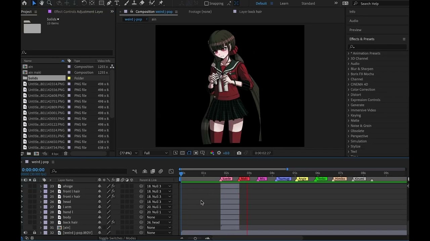The image size is (430, 241).
Task: Select the Clone Stamp tool
Action: (134, 3)
